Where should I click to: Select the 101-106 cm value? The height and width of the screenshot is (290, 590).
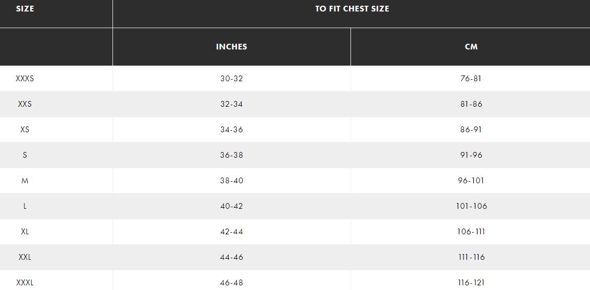(471, 206)
